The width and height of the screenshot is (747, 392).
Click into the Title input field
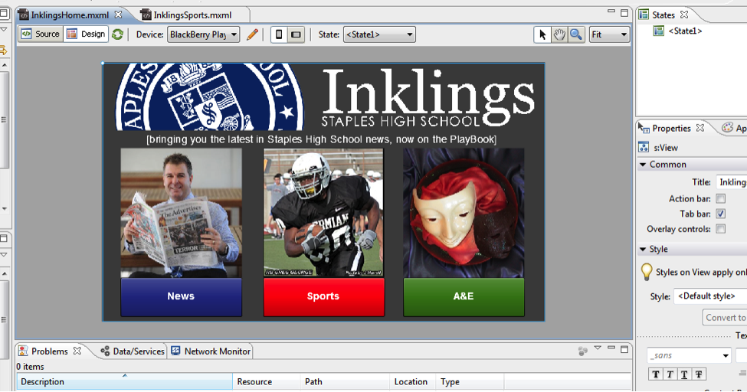point(732,182)
